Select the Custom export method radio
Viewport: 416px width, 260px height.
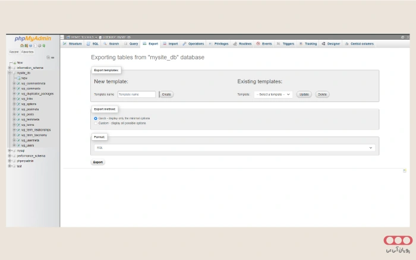(x=96, y=123)
